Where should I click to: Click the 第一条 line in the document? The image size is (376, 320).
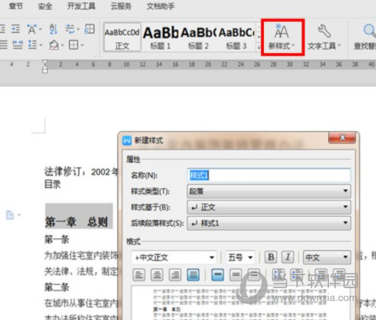57,239
